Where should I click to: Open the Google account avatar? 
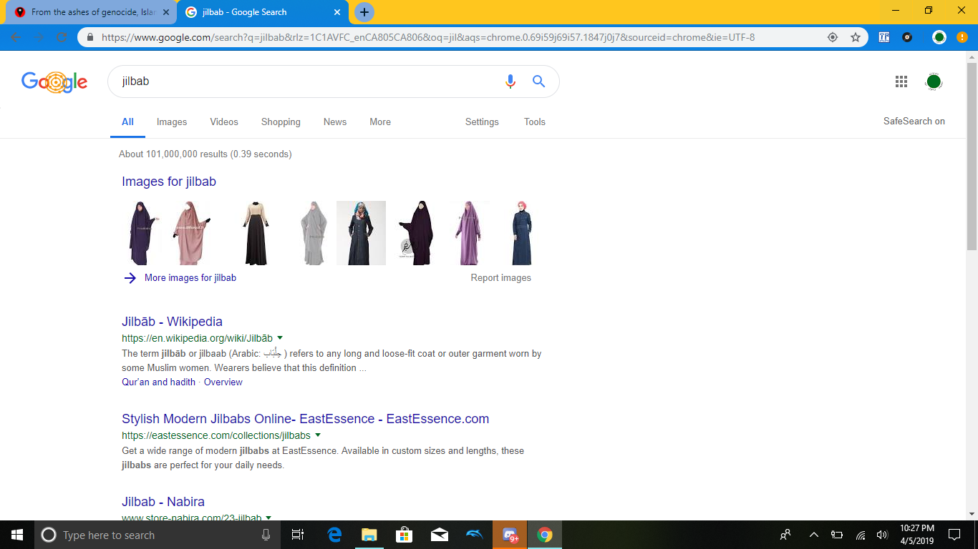tap(934, 81)
